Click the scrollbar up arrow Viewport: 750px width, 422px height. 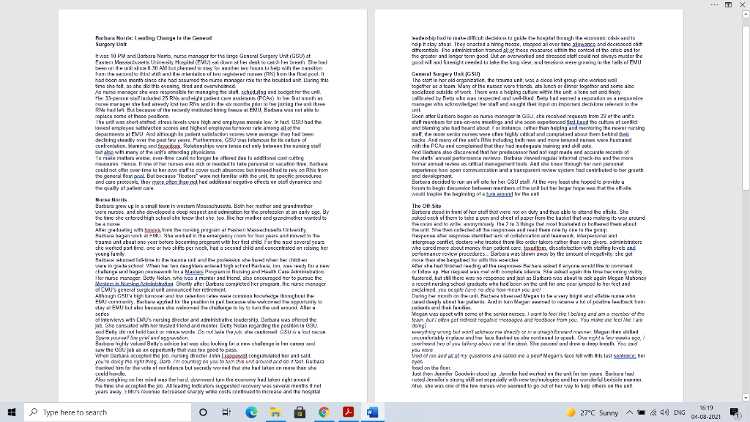pyautogui.click(x=745, y=15)
